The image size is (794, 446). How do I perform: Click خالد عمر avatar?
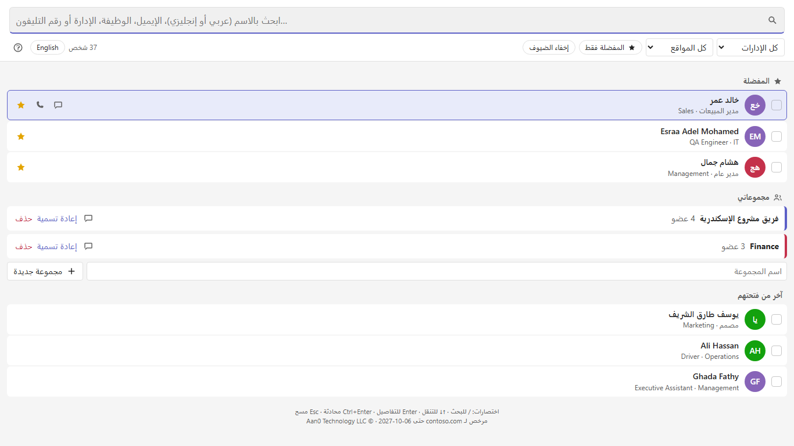tap(755, 105)
